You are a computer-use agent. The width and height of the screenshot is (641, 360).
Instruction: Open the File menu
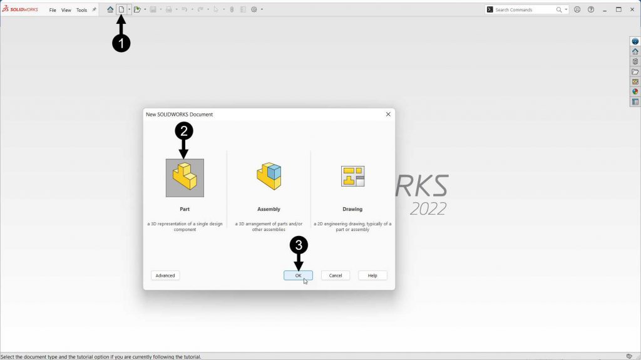(53, 10)
